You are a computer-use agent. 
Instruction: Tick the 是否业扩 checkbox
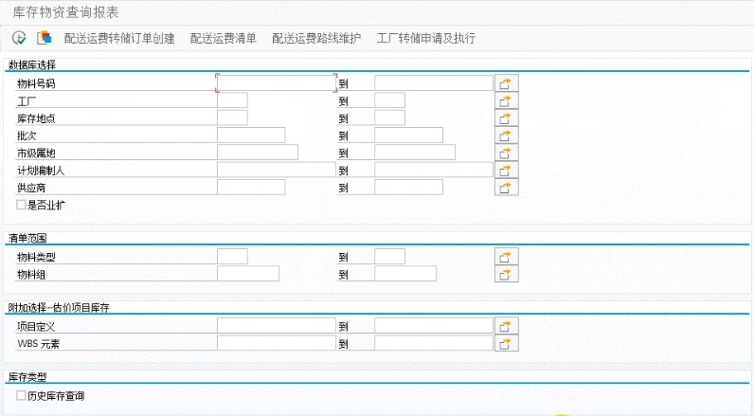(x=22, y=204)
